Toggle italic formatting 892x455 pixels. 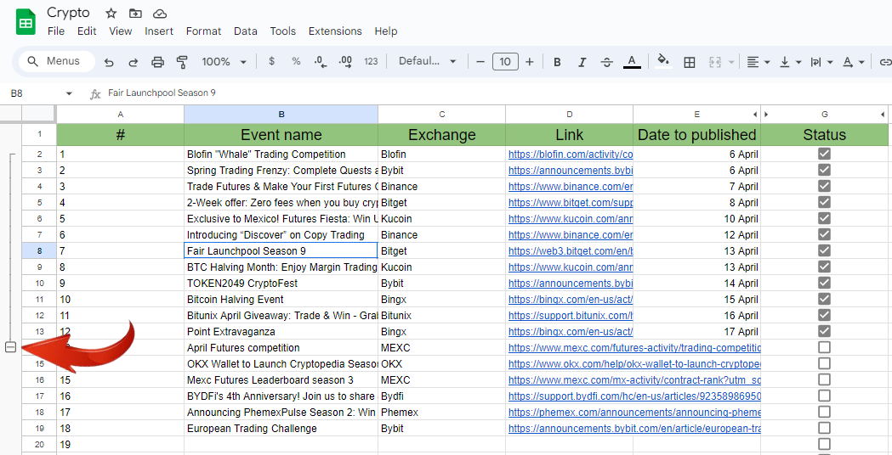point(582,62)
